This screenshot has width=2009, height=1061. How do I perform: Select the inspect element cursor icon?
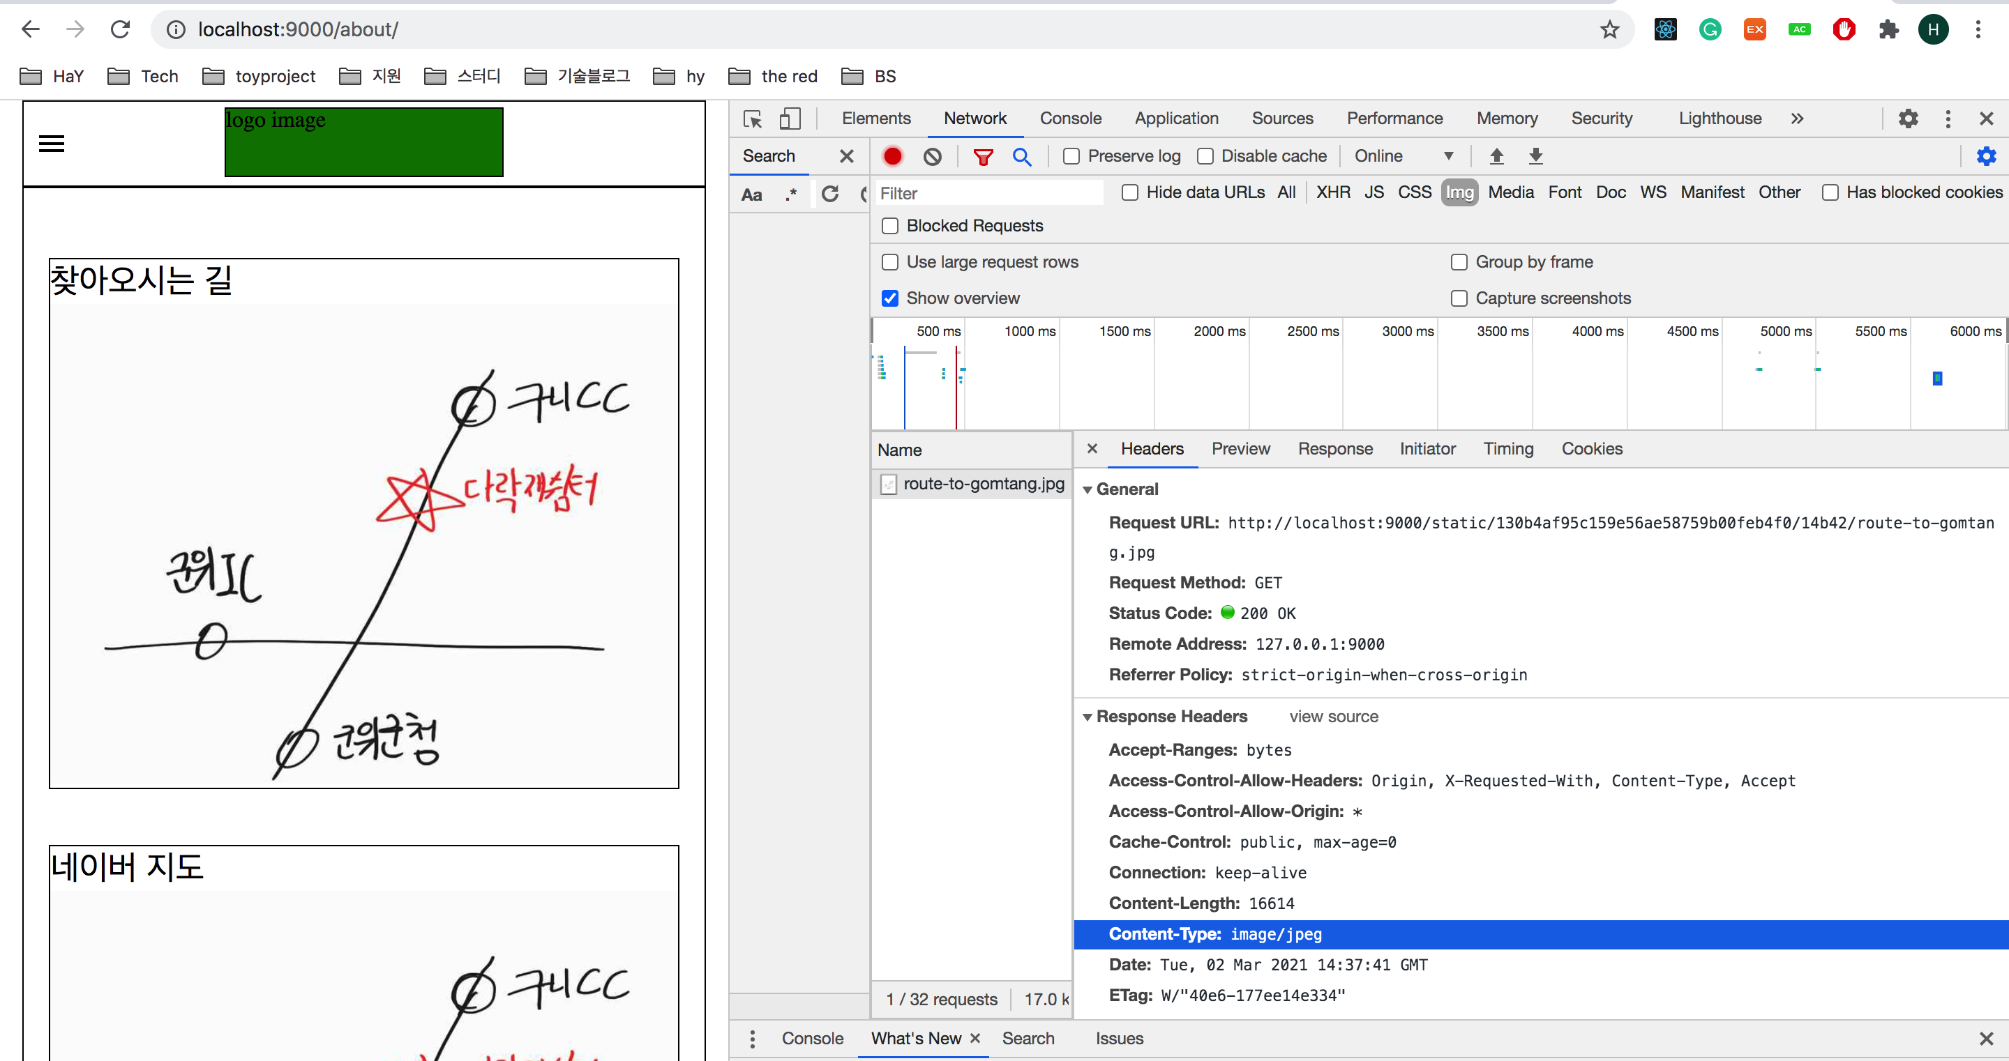click(x=753, y=119)
